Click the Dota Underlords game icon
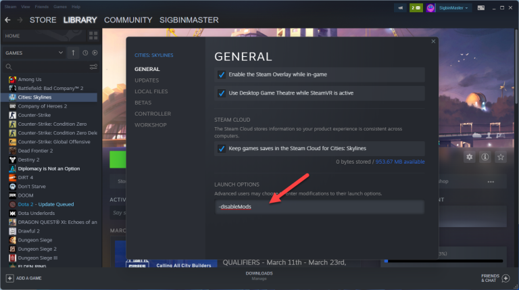 pos(12,214)
